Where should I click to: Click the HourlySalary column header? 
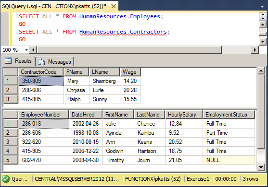(x=184, y=115)
